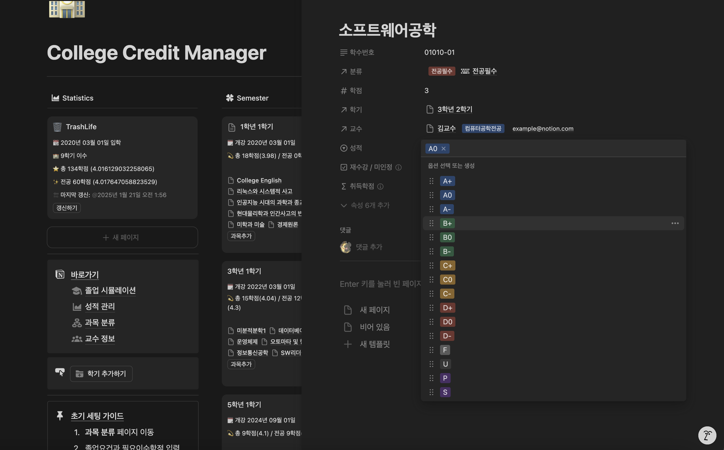Click the user avatar beside 댓글 추가

pyautogui.click(x=346, y=247)
